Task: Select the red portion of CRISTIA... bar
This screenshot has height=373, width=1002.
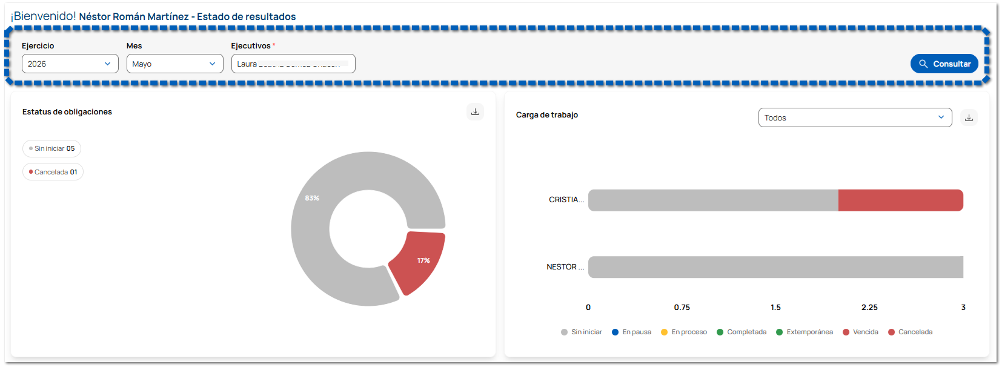Action: tap(901, 200)
